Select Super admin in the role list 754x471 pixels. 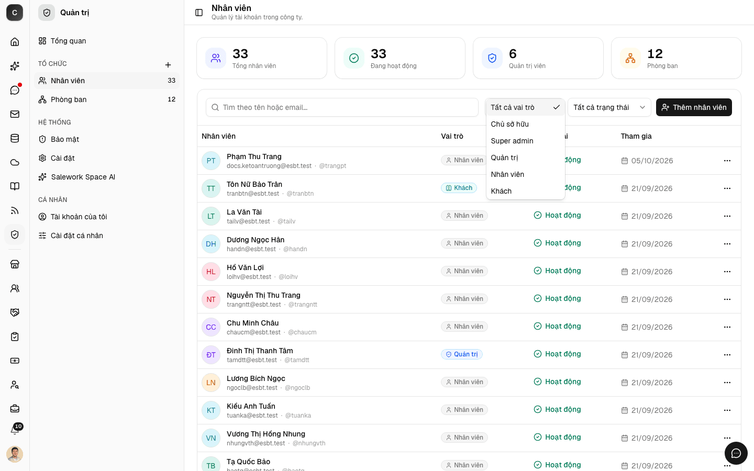pyautogui.click(x=525, y=141)
